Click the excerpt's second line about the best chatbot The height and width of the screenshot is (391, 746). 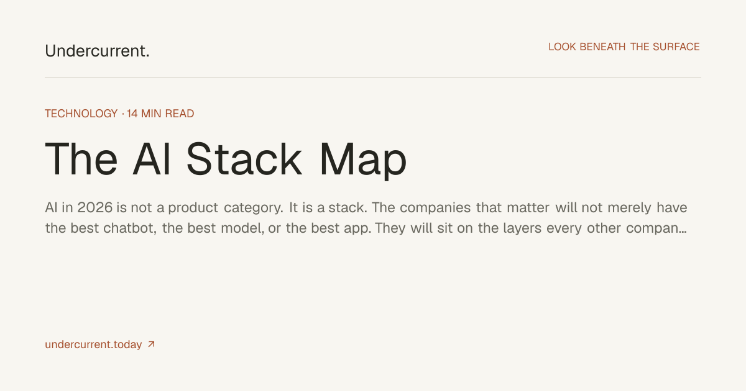point(366,228)
